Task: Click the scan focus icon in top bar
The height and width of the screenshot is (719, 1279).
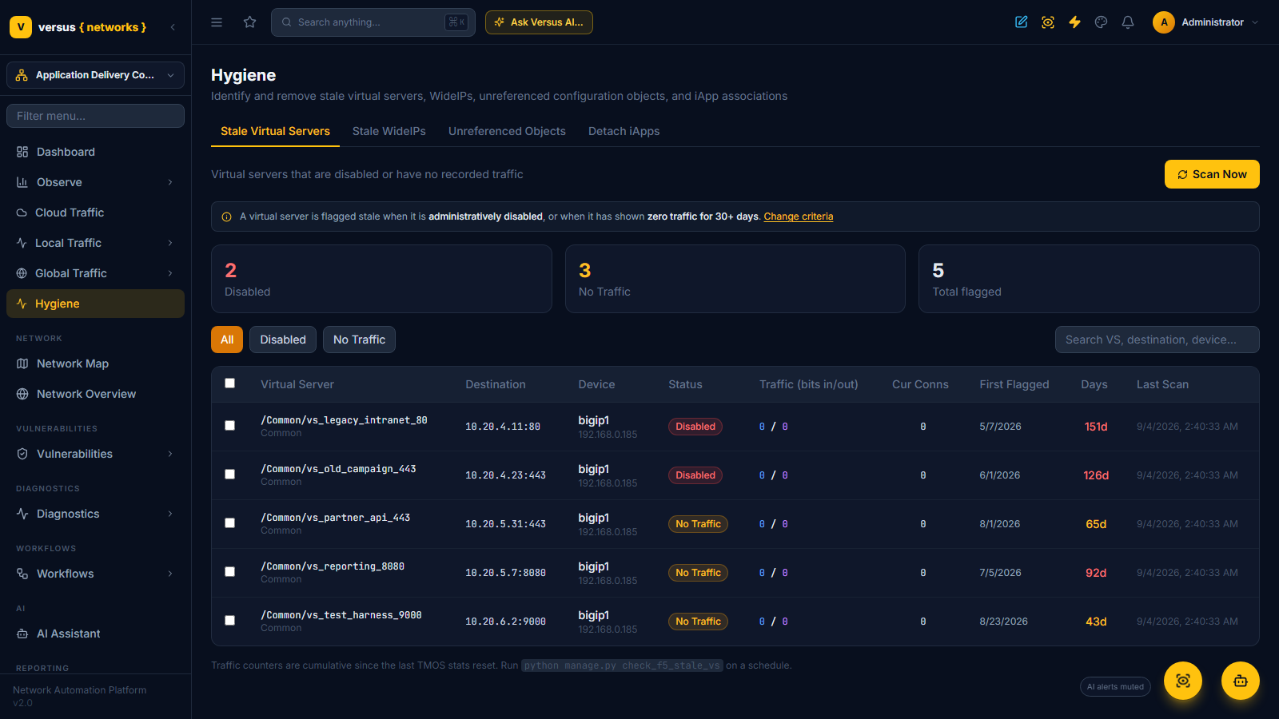Action: tap(1048, 22)
